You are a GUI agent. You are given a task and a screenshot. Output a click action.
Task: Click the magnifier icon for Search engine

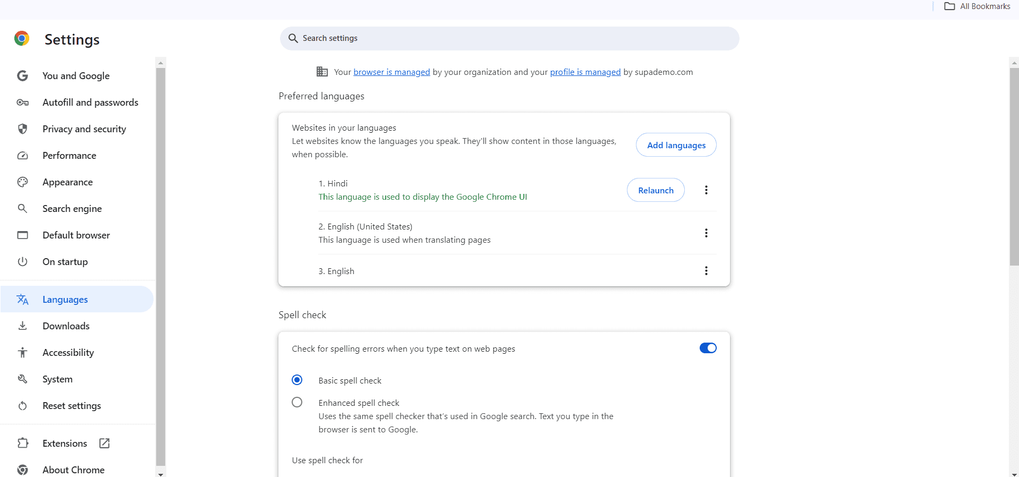pyautogui.click(x=22, y=208)
